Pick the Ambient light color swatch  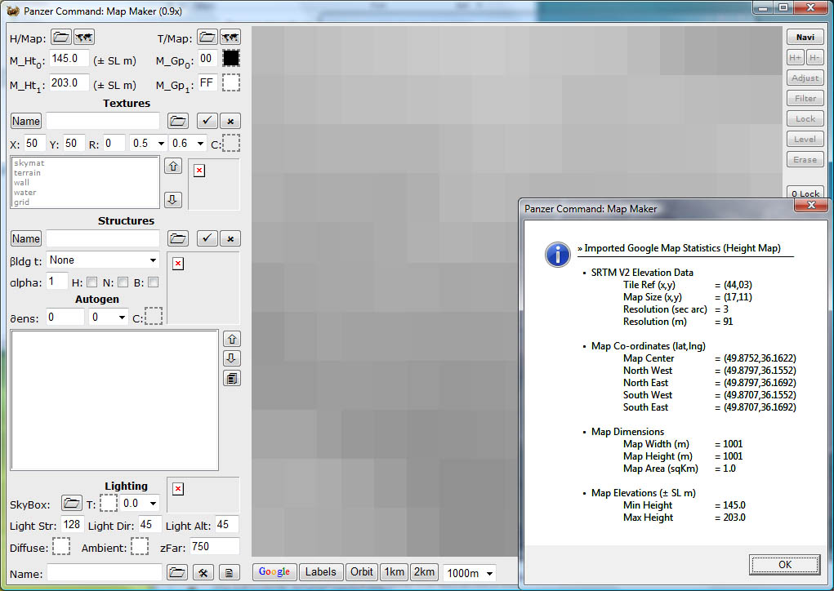pyautogui.click(x=140, y=546)
